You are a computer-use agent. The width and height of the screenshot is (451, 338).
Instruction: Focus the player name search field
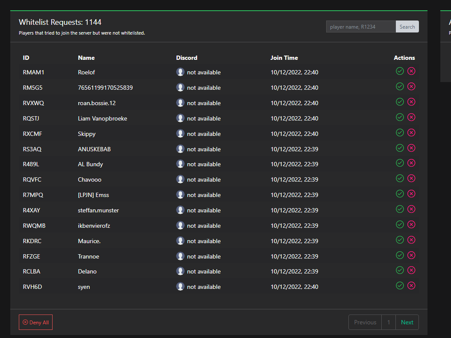361,26
